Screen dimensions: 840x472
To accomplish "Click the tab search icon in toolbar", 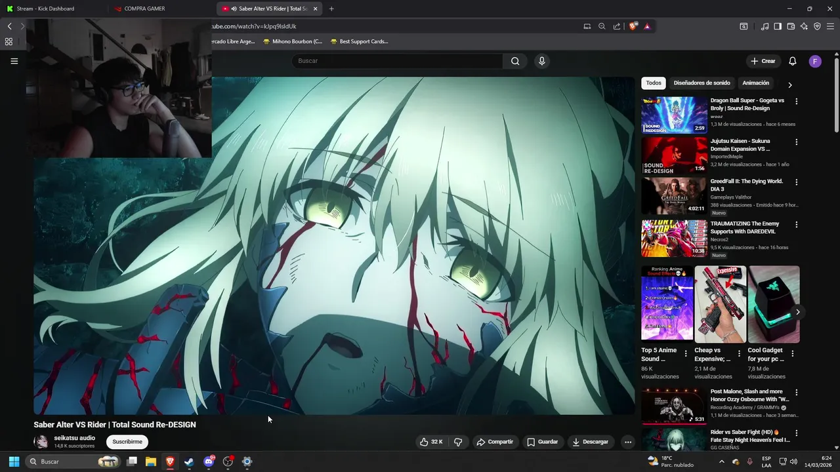I will (744, 26).
